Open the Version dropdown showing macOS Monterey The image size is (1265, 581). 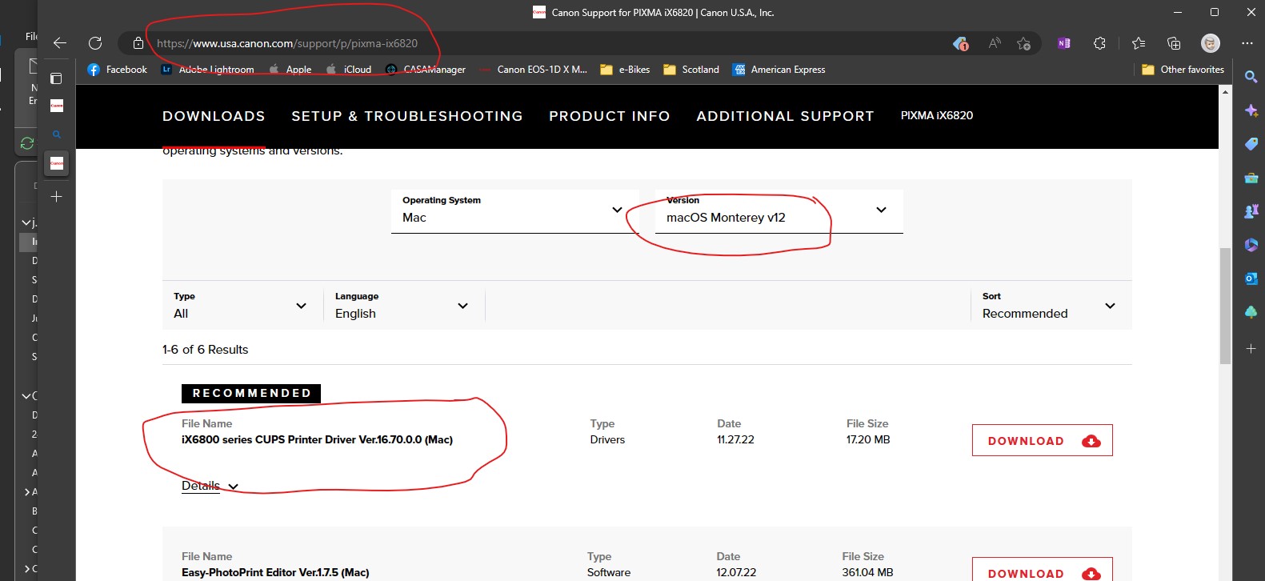[778, 210]
